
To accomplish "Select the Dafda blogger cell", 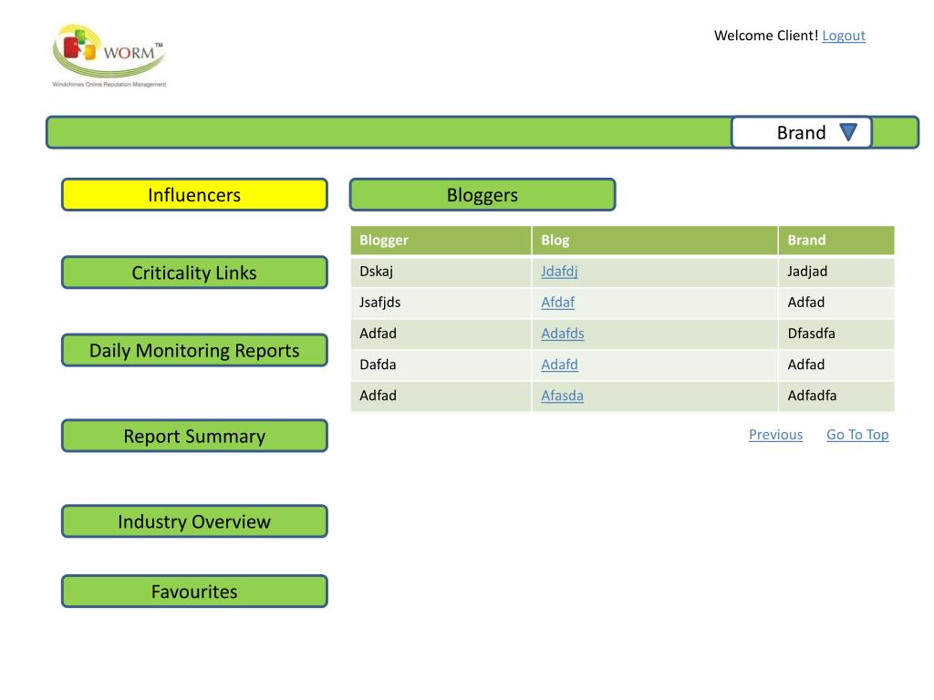I will click(441, 365).
